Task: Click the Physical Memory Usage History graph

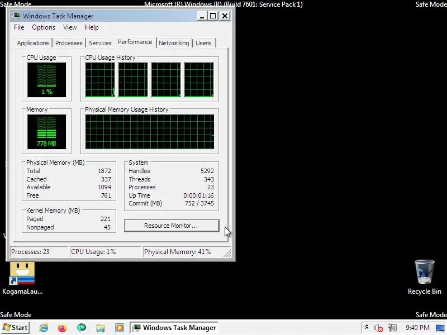Action: coord(150,132)
